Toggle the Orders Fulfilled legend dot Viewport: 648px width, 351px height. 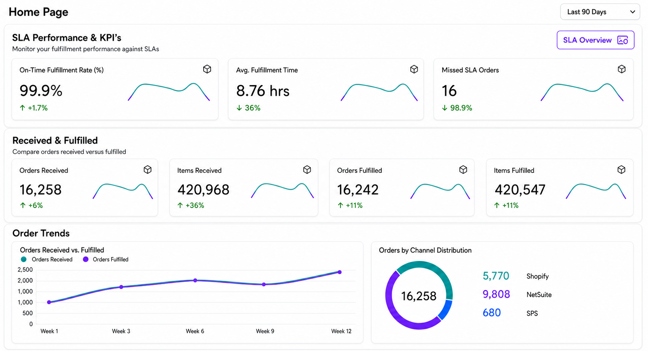[86, 259]
